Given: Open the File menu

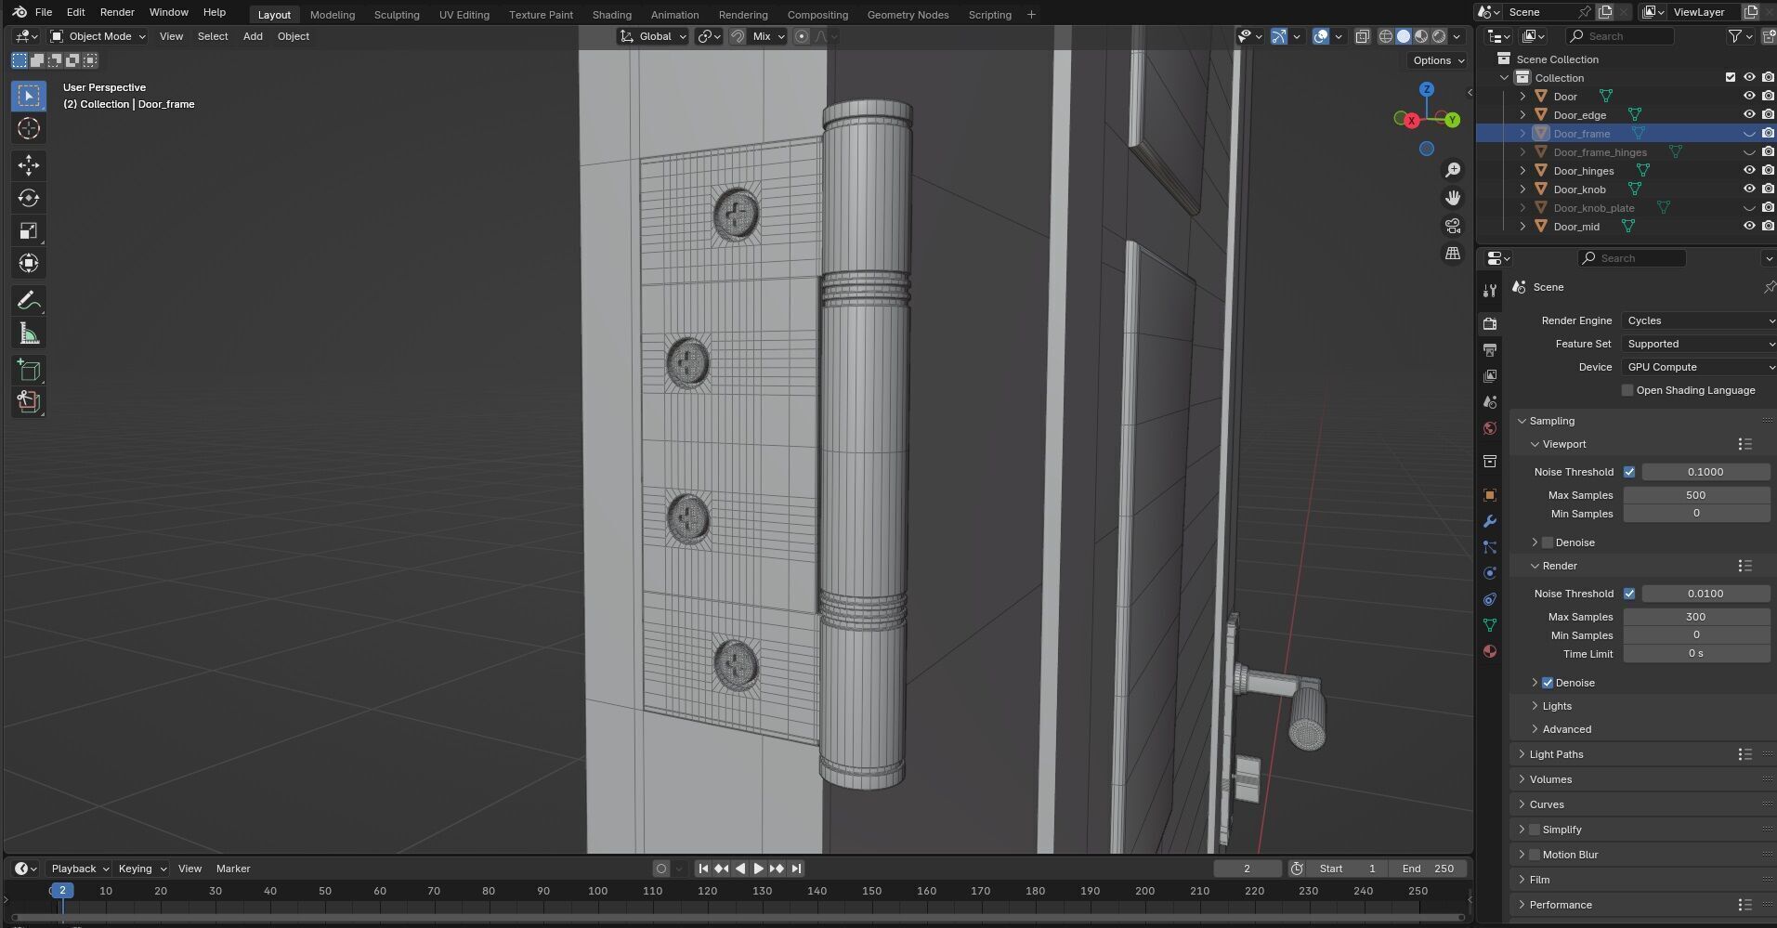Looking at the screenshot, I should (x=44, y=12).
